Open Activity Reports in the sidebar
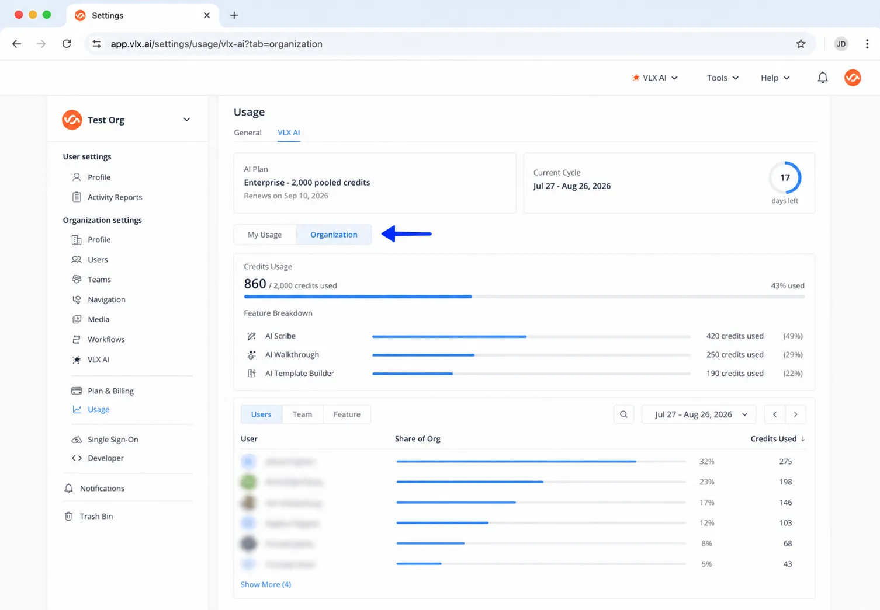The width and height of the screenshot is (880, 610). pyautogui.click(x=107, y=197)
